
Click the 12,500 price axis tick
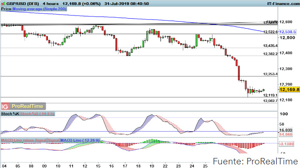pyautogui.click(x=287, y=38)
